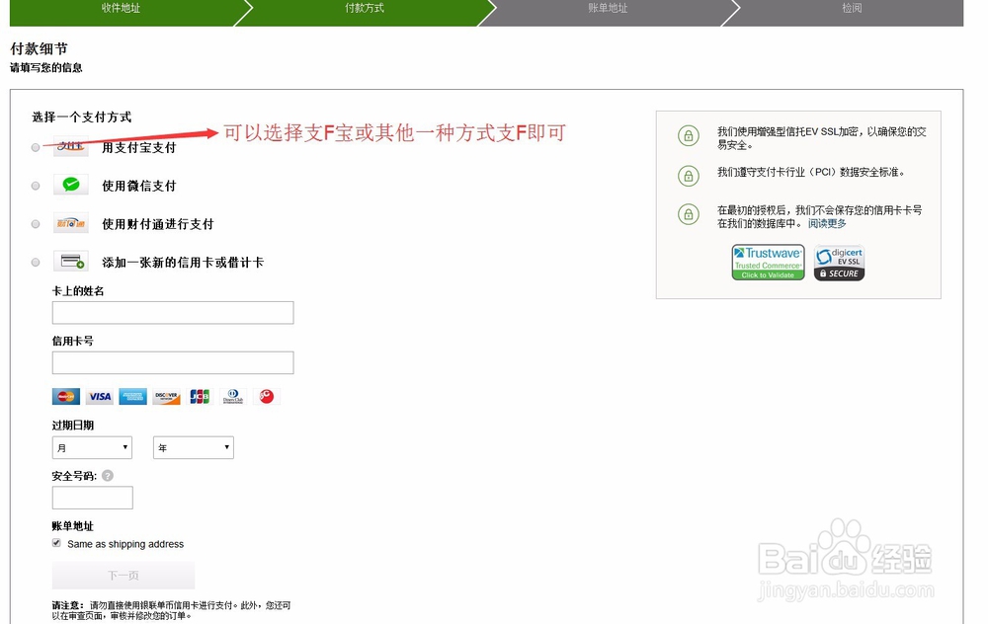Click the Trustwave Click to Validate seal

[768, 262]
